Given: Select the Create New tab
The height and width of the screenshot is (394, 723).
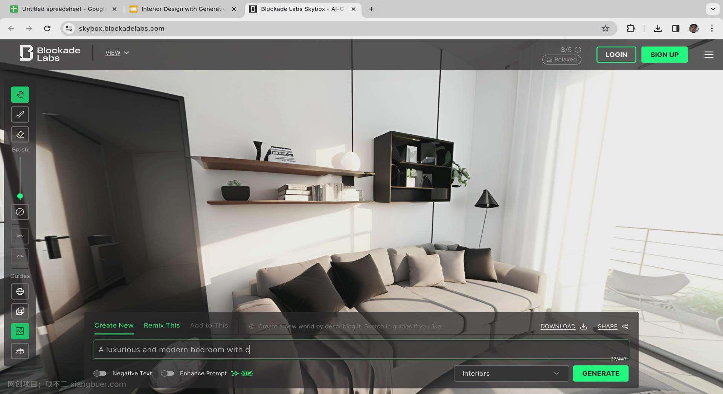Looking at the screenshot, I should point(114,326).
